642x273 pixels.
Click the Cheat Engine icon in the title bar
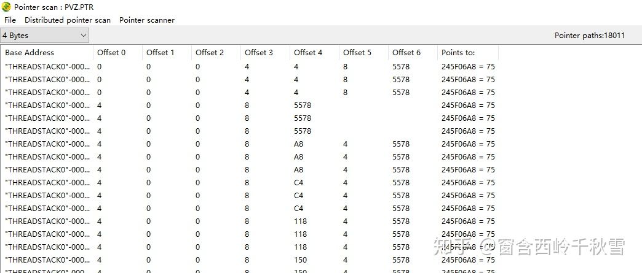[x=6, y=7]
